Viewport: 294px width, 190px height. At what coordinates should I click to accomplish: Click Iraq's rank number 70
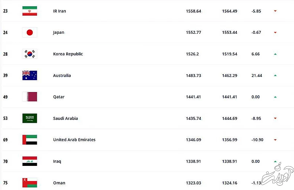[x=5, y=161]
